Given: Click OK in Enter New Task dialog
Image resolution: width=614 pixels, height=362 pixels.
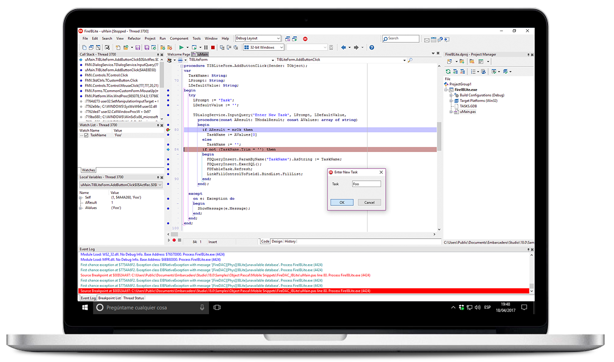Looking at the screenshot, I should (342, 203).
